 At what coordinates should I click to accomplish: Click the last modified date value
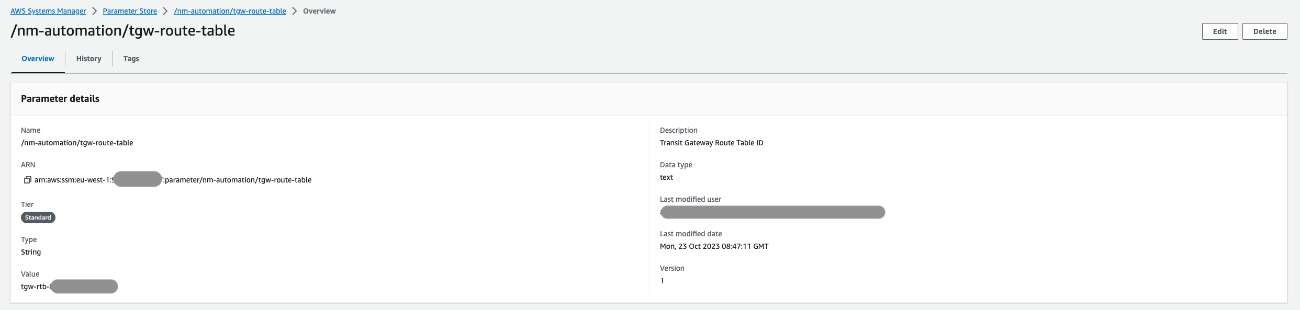pos(714,246)
